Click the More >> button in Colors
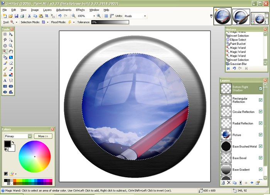The width and height of the screenshot is (270, 195). (43, 136)
